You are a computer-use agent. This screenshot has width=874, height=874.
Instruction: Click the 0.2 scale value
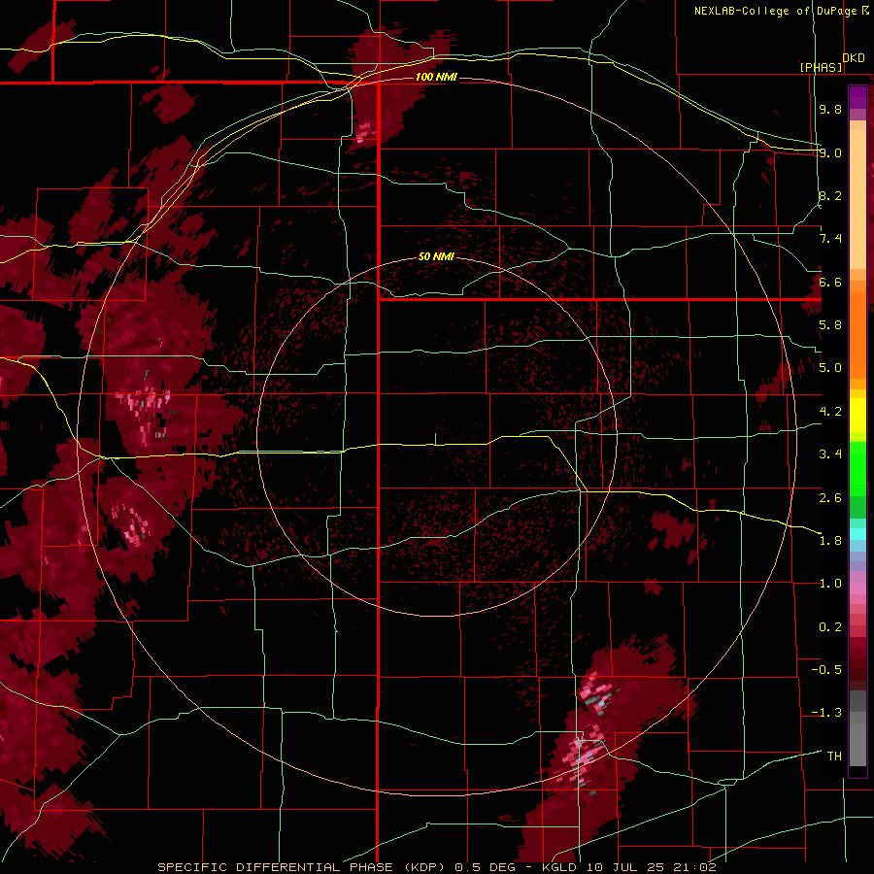coord(830,627)
